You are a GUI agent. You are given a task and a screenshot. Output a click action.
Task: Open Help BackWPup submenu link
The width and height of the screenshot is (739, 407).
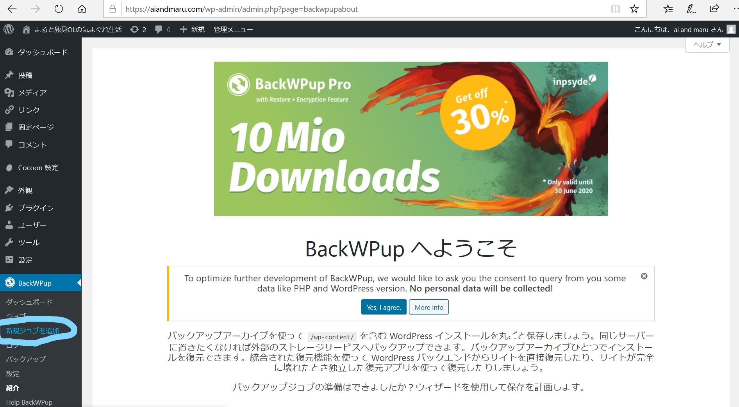[x=29, y=402]
